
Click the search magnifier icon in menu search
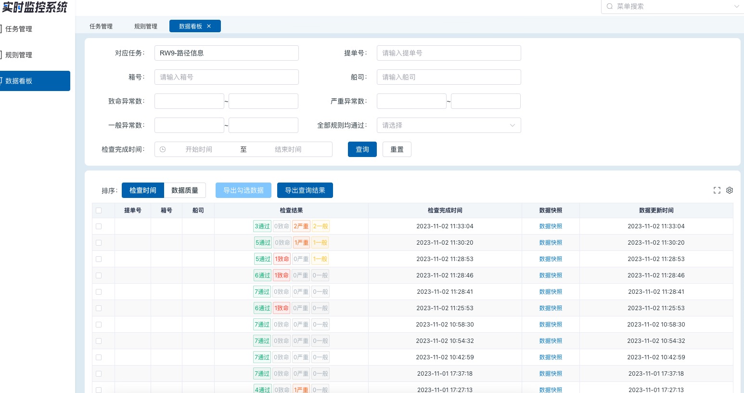pyautogui.click(x=610, y=6)
